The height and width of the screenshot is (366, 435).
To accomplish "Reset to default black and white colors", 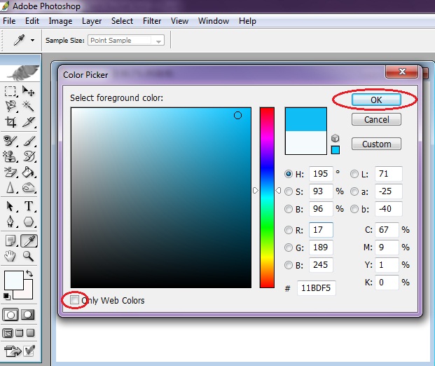I will click(7, 297).
